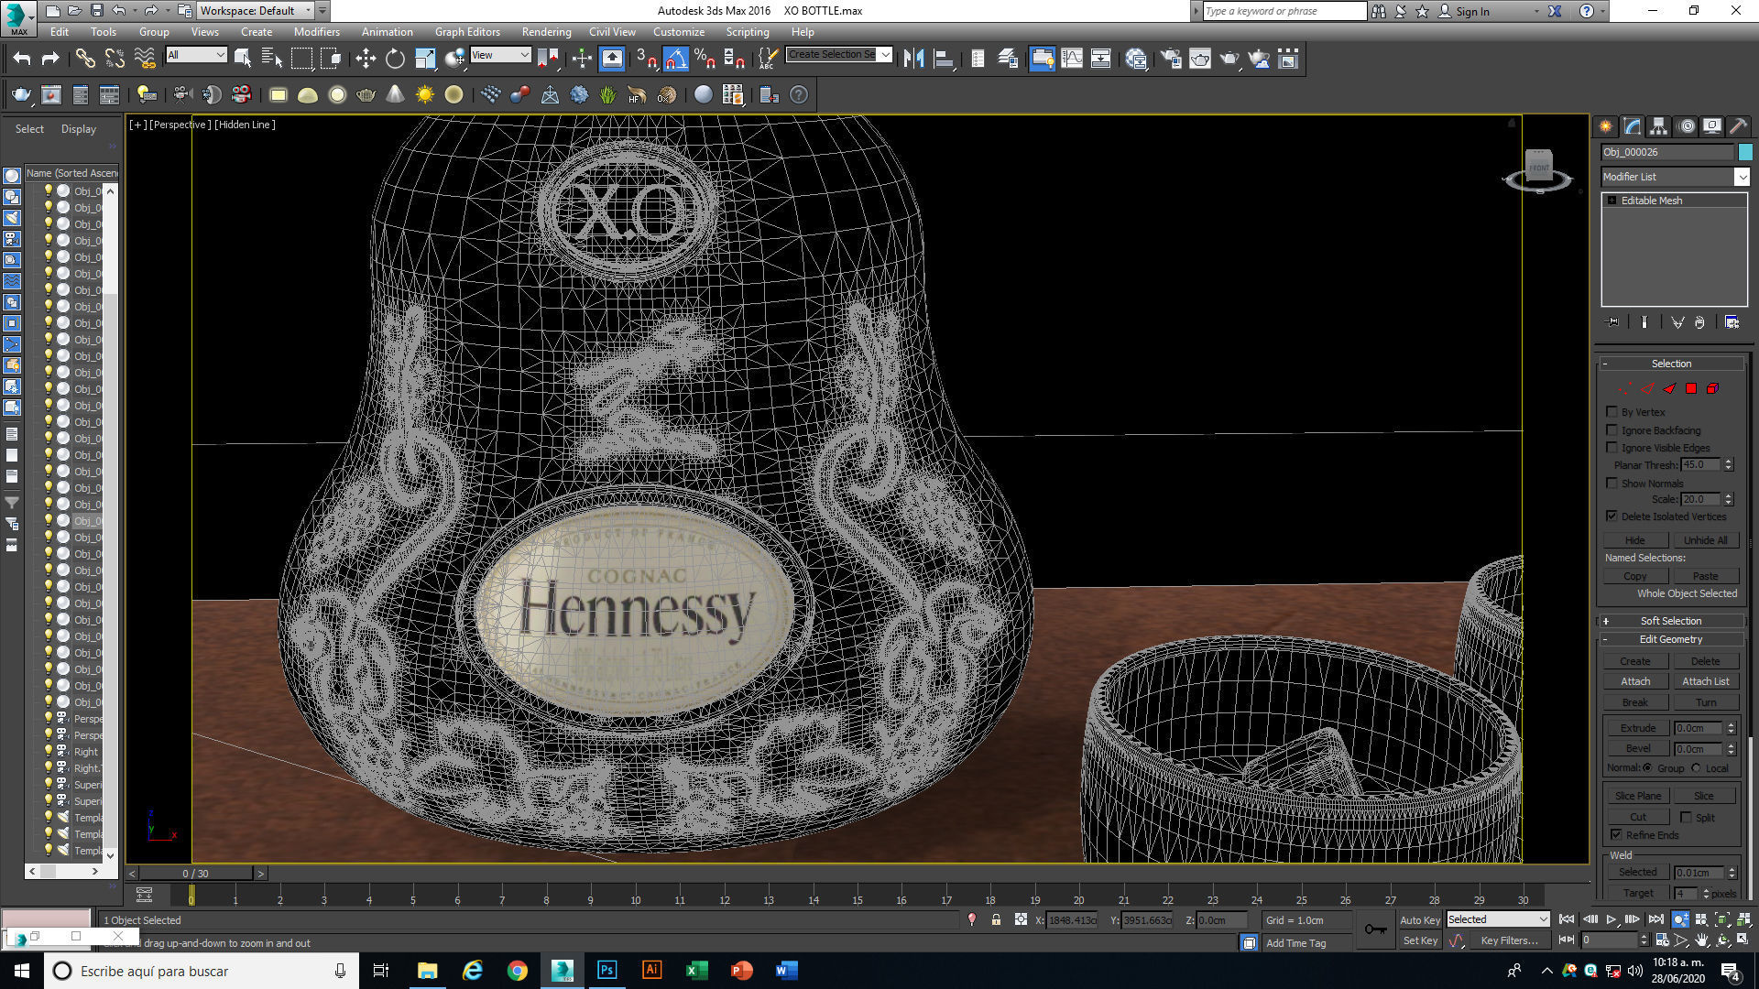Enable the Split checkbox

click(x=1687, y=817)
